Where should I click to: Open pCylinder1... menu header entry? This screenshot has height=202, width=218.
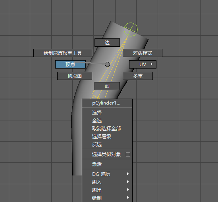point(107,103)
